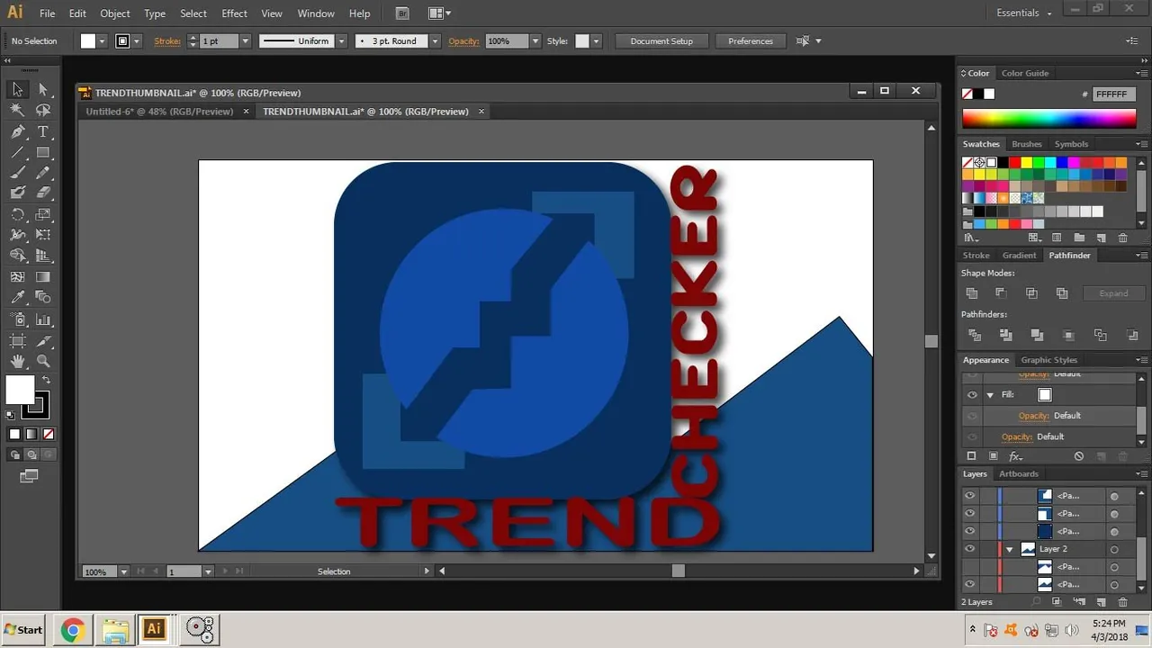Image resolution: width=1152 pixels, height=648 pixels.
Task: Select the Gradient tool in toolbox
Action: 42,277
